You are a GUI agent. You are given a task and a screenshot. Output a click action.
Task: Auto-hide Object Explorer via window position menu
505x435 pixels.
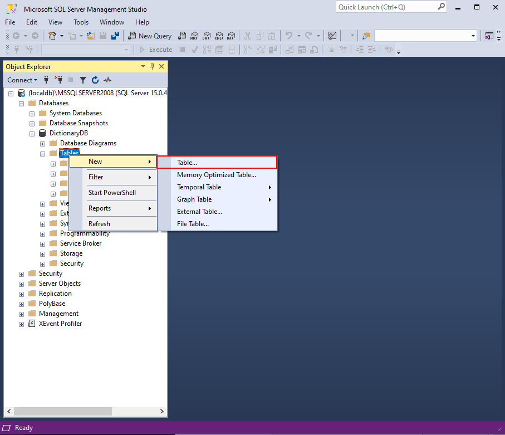143,66
